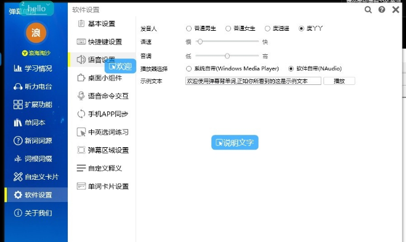Click the 桌面小组件 puzzle icon
The height and width of the screenshot is (242, 406).
click(x=81, y=78)
